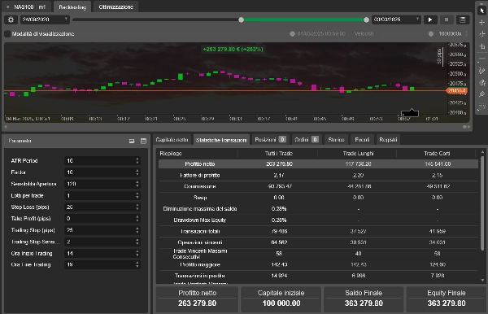Click the Tutti i Trade column header
488x314 pixels.
point(278,154)
